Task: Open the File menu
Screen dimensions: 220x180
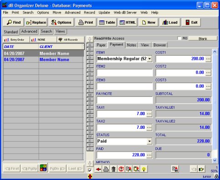Action: point(5,12)
